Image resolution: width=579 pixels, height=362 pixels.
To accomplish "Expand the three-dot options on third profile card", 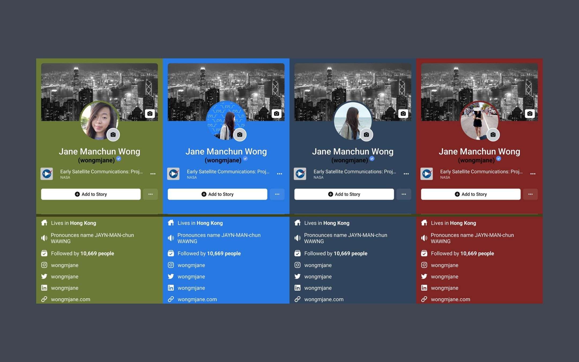I will (403, 194).
